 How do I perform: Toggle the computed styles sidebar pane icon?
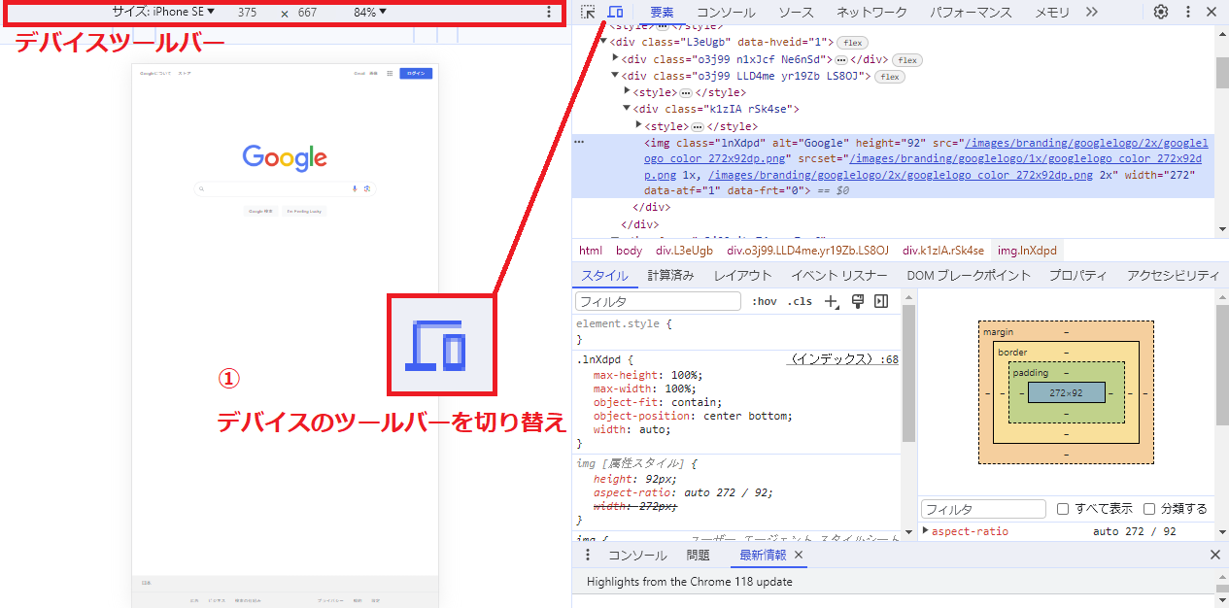coord(880,301)
